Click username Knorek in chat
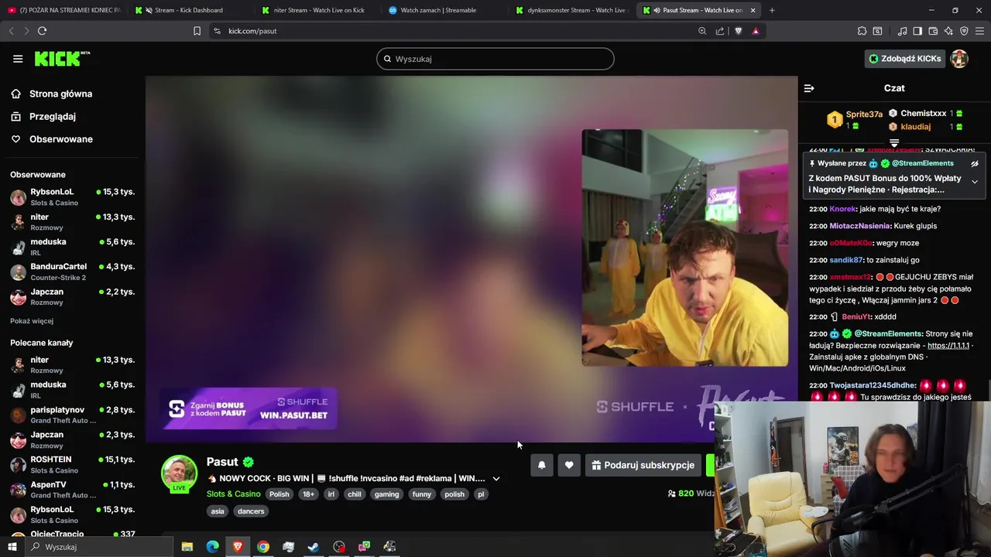991x557 pixels. (x=842, y=209)
